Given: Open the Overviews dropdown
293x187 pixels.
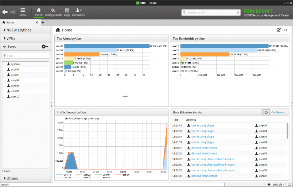Looking at the screenshot, I should click(78, 12).
